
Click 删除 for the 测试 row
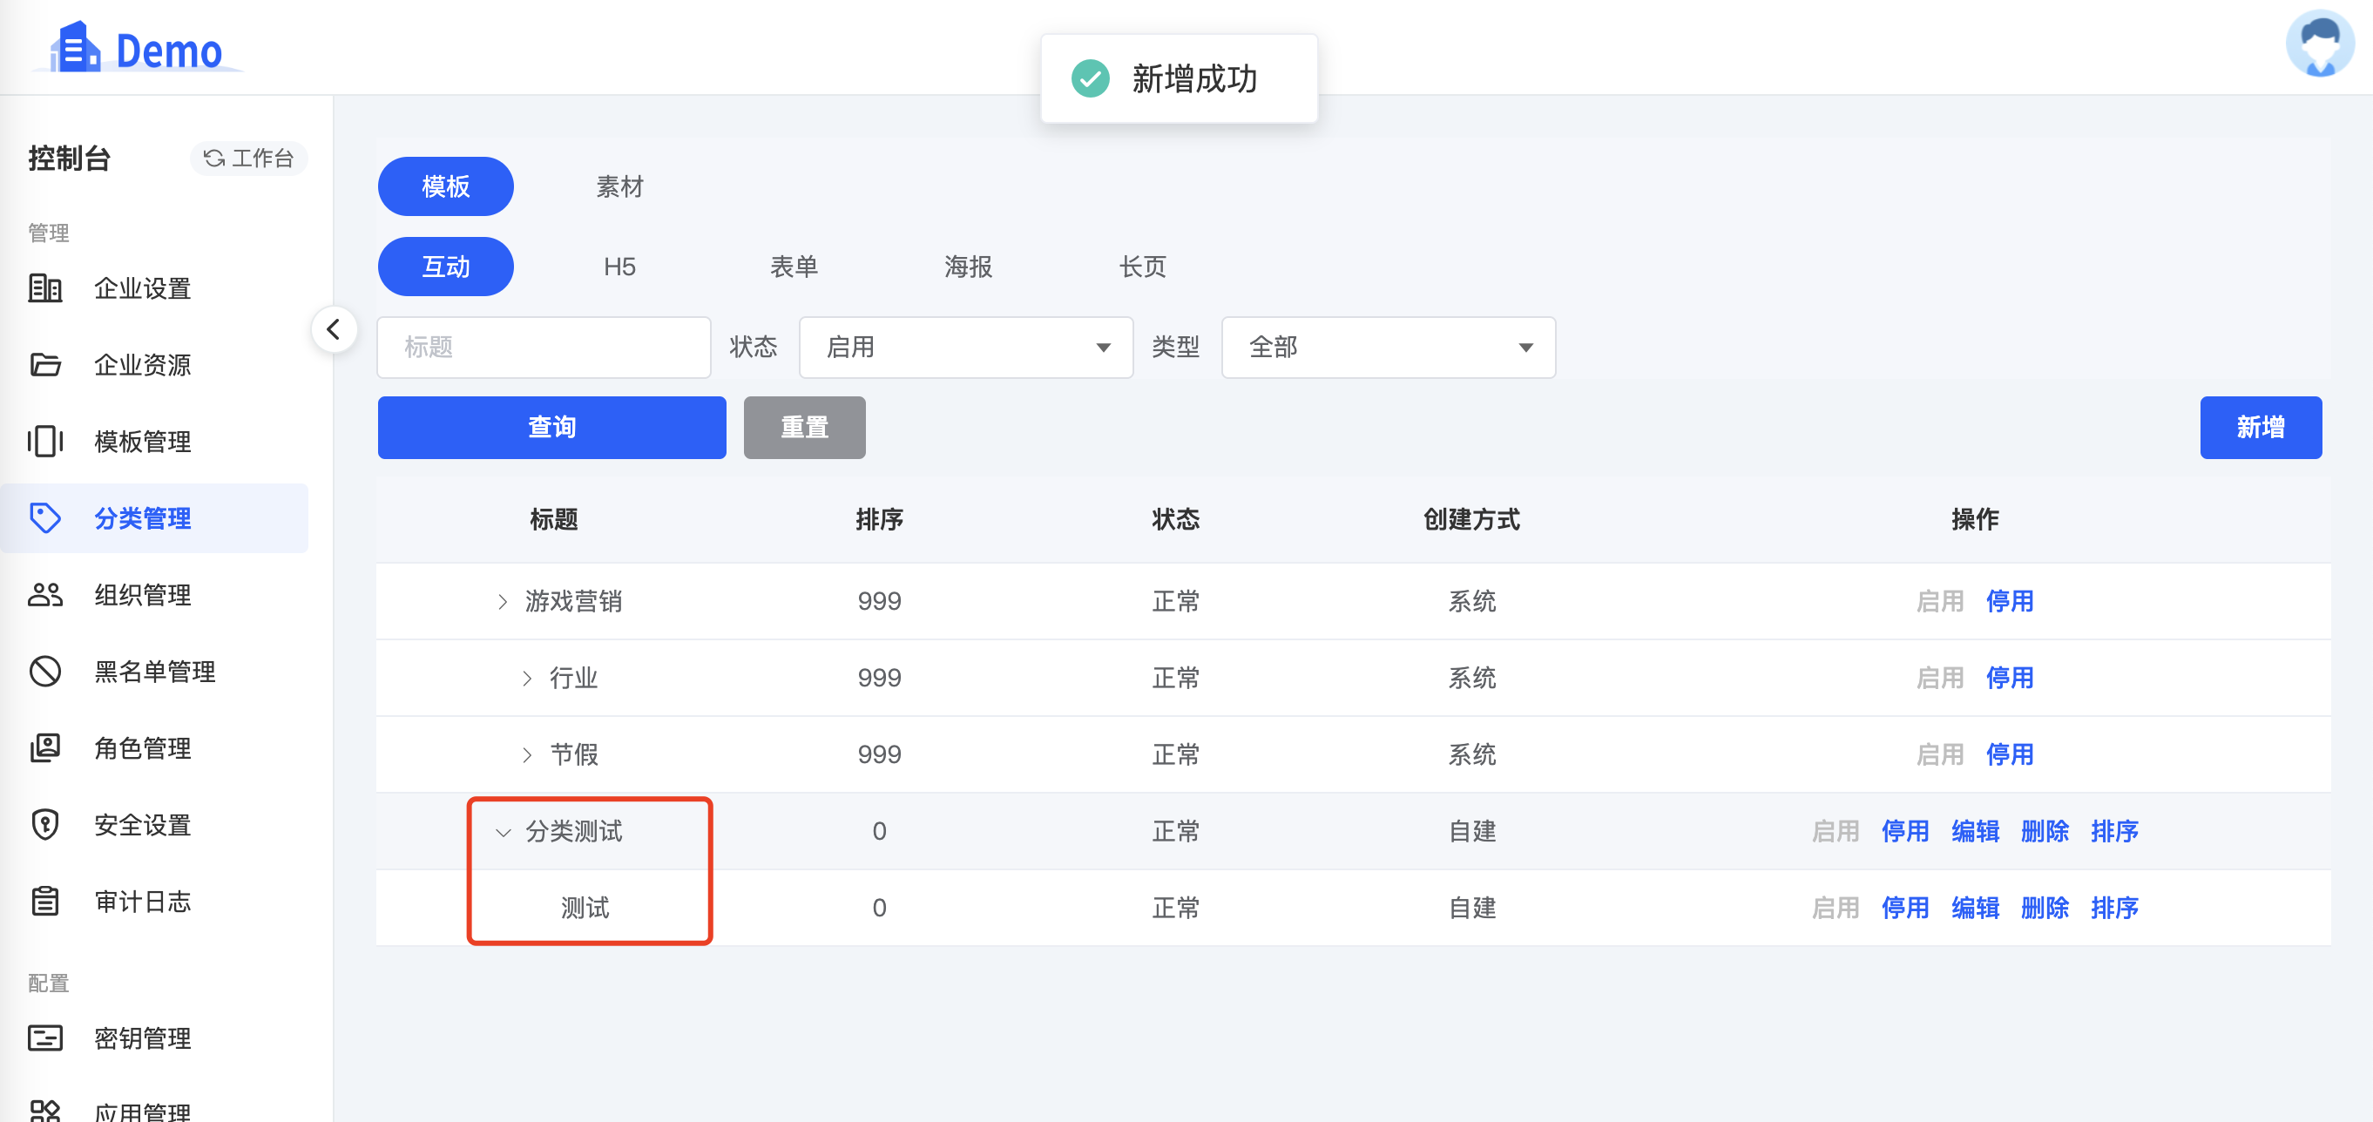point(2044,907)
